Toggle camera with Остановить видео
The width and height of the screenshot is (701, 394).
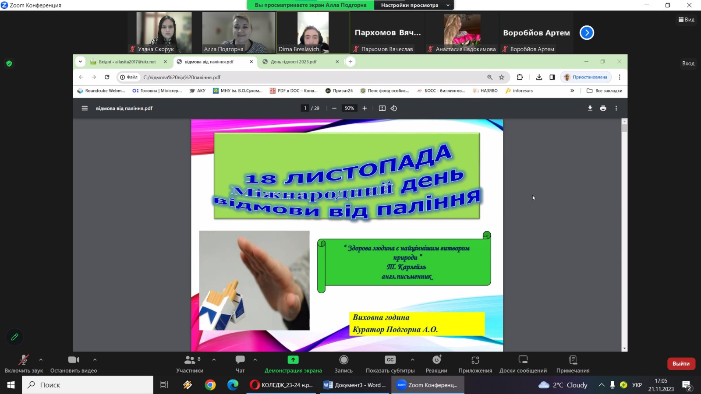(x=74, y=363)
